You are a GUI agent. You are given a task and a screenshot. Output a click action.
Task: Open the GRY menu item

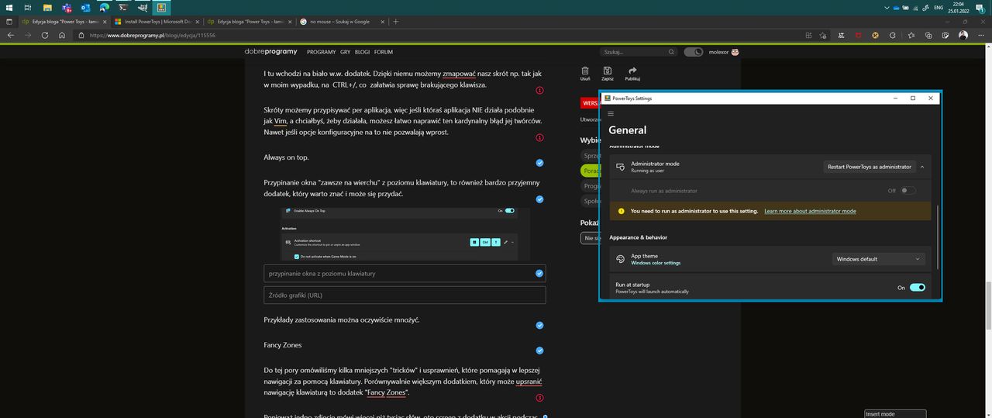point(346,52)
